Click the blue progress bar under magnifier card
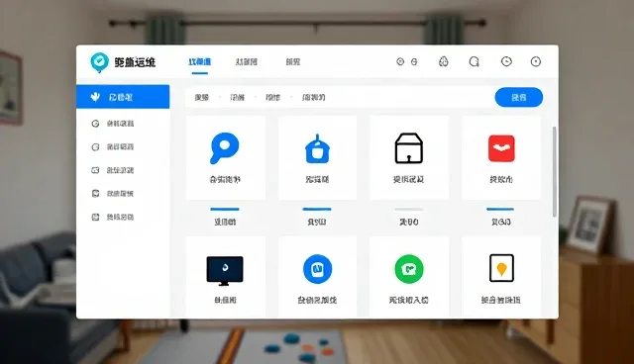Viewport: 634px width, 364px height. pyautogui.click(x=225, y=209)
